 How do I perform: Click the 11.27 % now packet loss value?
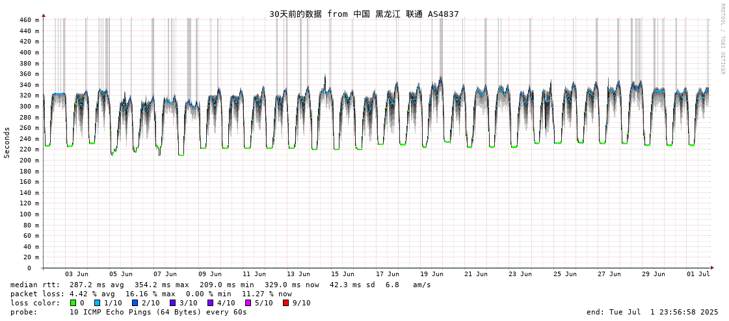pos(267,294)
